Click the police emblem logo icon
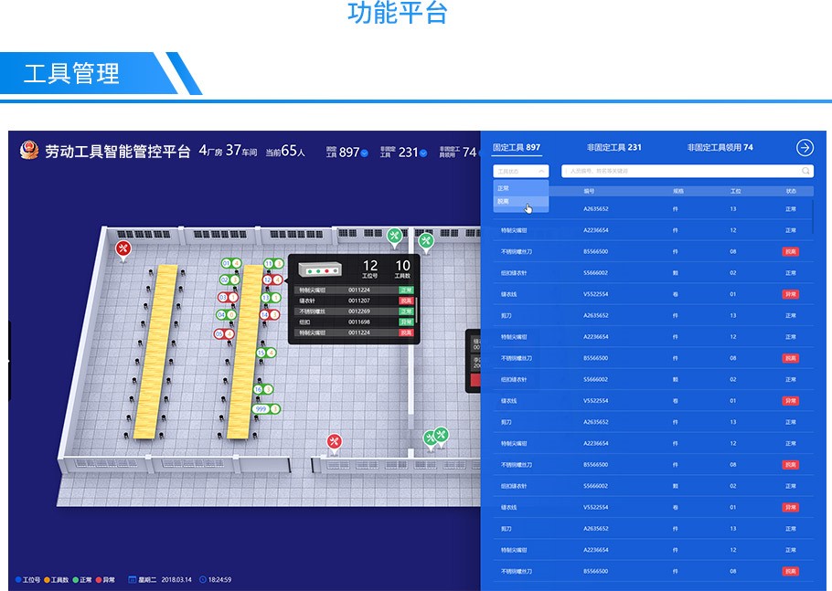 click(29, 151)
